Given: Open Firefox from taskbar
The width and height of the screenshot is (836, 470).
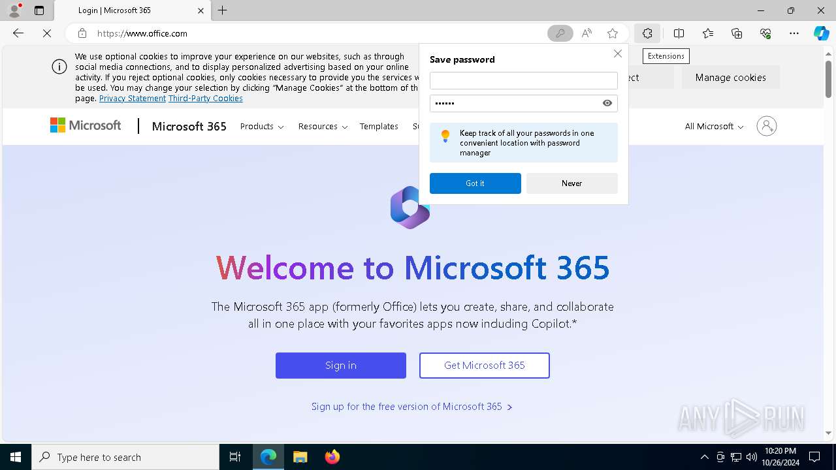Looking at the screenshot, I should (x=332, y=457).
